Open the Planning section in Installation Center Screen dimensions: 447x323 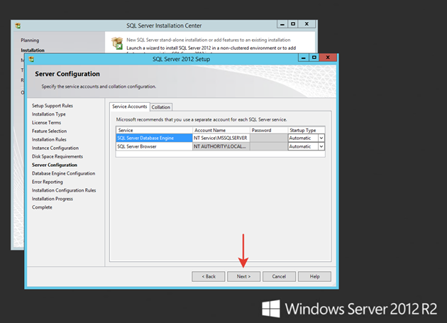pyautogui.click(x=30, y=40)
